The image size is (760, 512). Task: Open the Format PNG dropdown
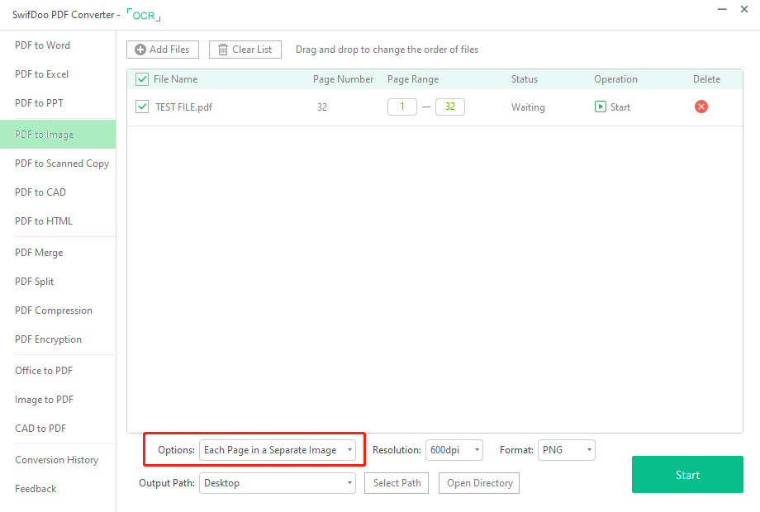[x=567, y=450]
